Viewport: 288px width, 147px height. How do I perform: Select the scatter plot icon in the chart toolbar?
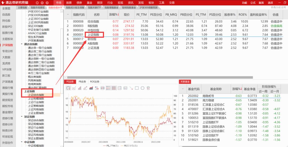click(x=85, y=88)
